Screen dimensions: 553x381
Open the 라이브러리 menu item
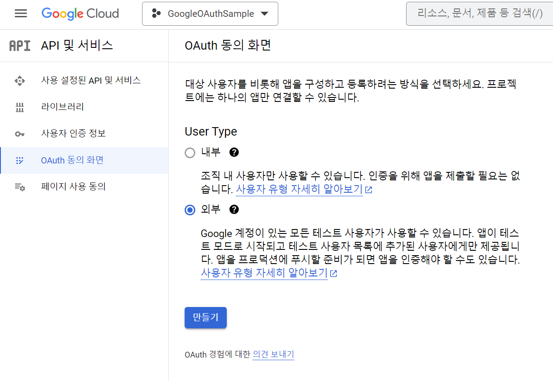coord(84,107)
